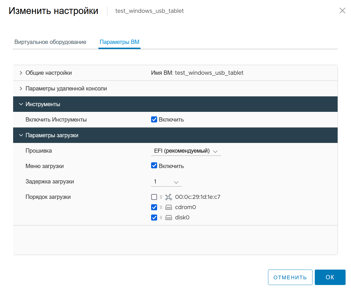Click the 00:0c:29:1d:1e:c7 boot entry text

(198, 197)
